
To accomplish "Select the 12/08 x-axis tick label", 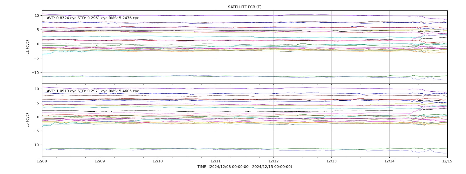I will tap(42, 161).
